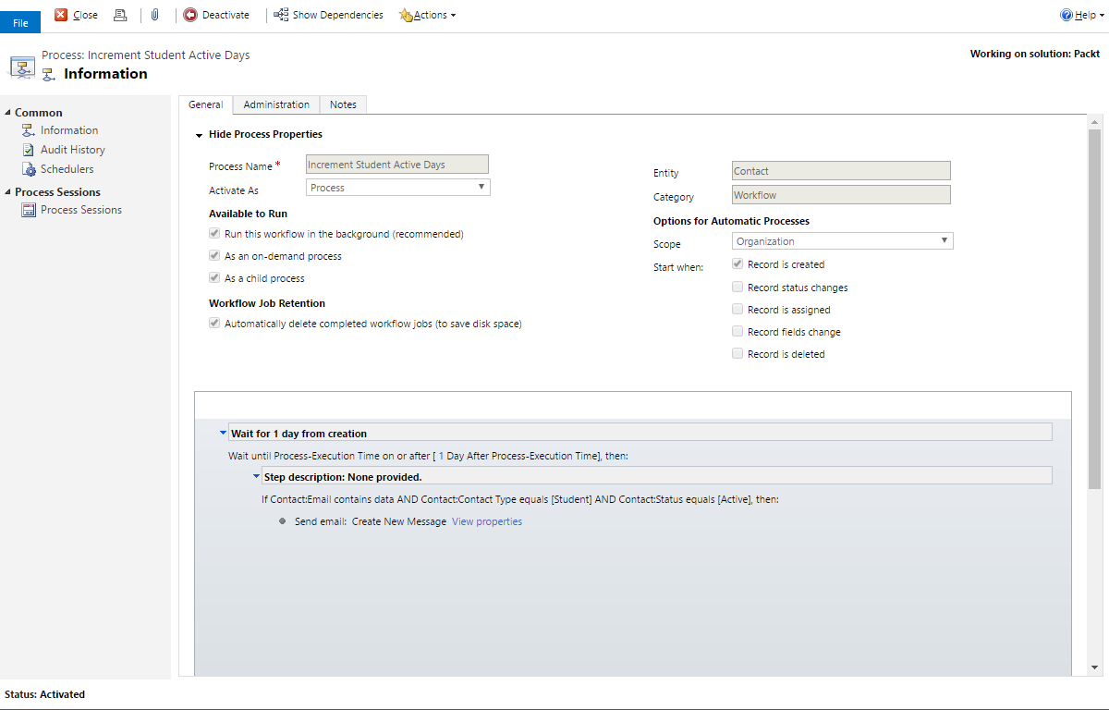The width and height of the screenshot is (1109, 710).
Task: Click the Deactivate icon
Action: [190, 15]
